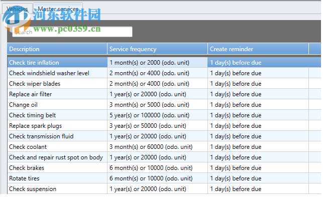323x197 pixels.
Task: Focus the Search input field
Action: 72,32
